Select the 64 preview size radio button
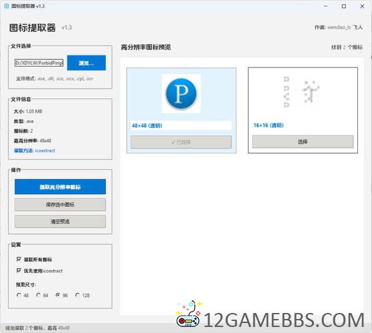Viewport: 372px width, 333px height. [x=39, y=295]
